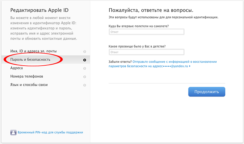
Task: Click question text Куда Вы впервые полетели на самолете?
Action: 139,26
